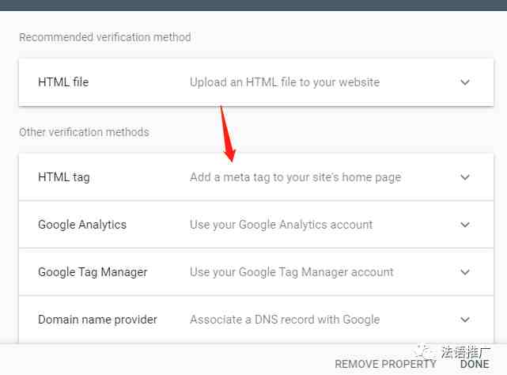The image size is (507, 375).
Task: Expand the Google Analytics chevron
Action: click(465, 225)
